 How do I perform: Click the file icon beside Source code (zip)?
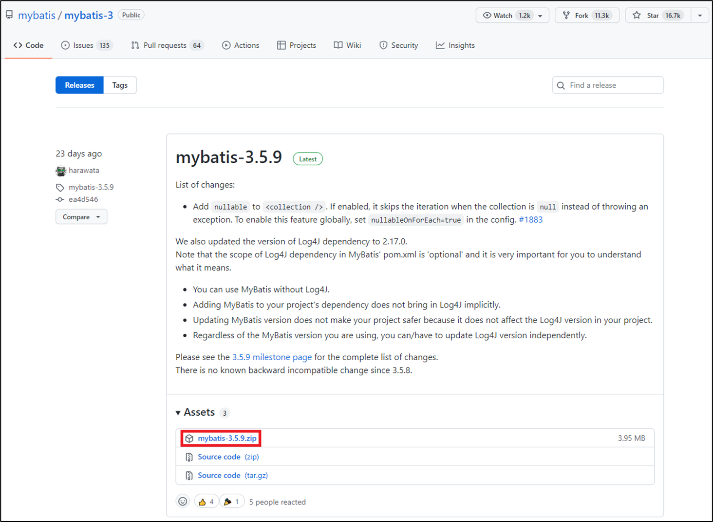[189, 457]
